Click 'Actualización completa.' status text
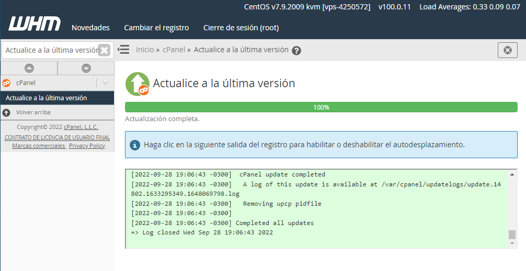Viewport: 526px width, 271px height. [163, 119]
